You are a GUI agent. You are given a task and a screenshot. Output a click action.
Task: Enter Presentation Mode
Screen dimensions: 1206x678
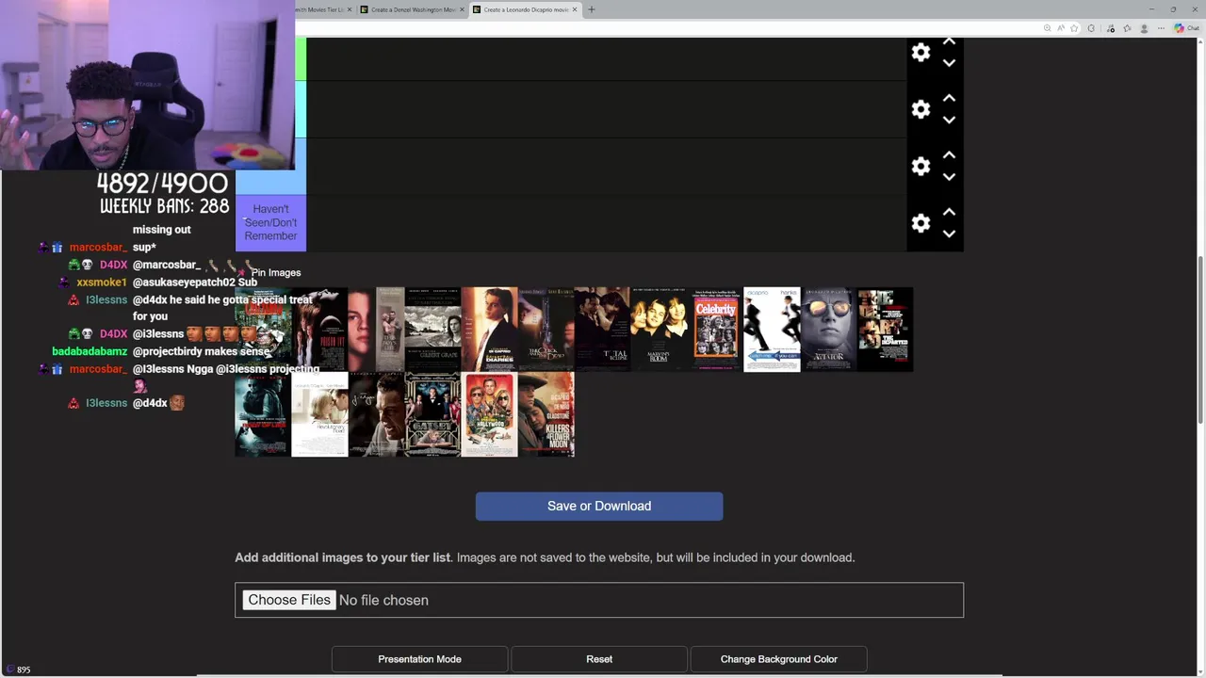419,659
